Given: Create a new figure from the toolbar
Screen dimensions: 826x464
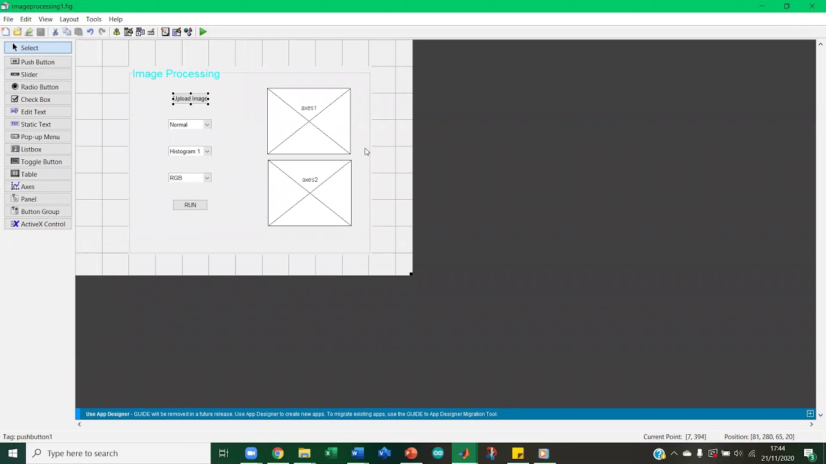Looking at the screenshot, I should tap(6, 32).
